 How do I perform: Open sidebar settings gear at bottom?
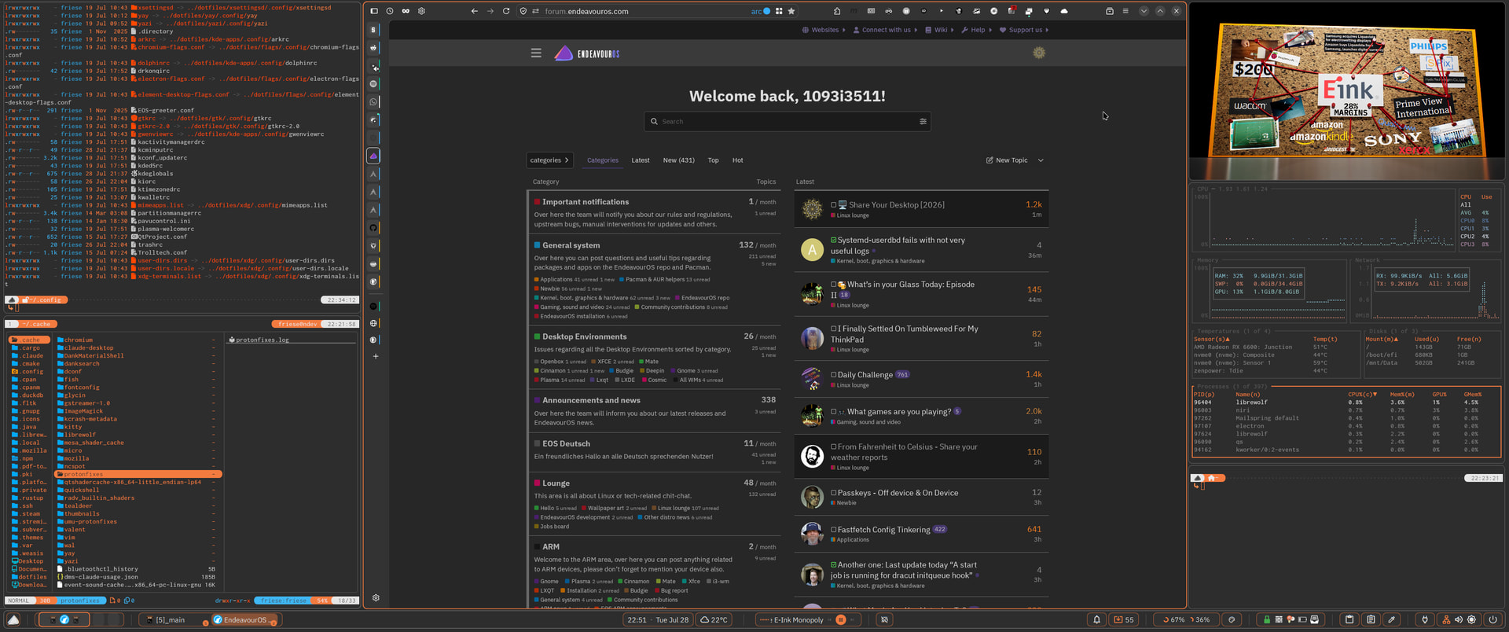(376, 598)
